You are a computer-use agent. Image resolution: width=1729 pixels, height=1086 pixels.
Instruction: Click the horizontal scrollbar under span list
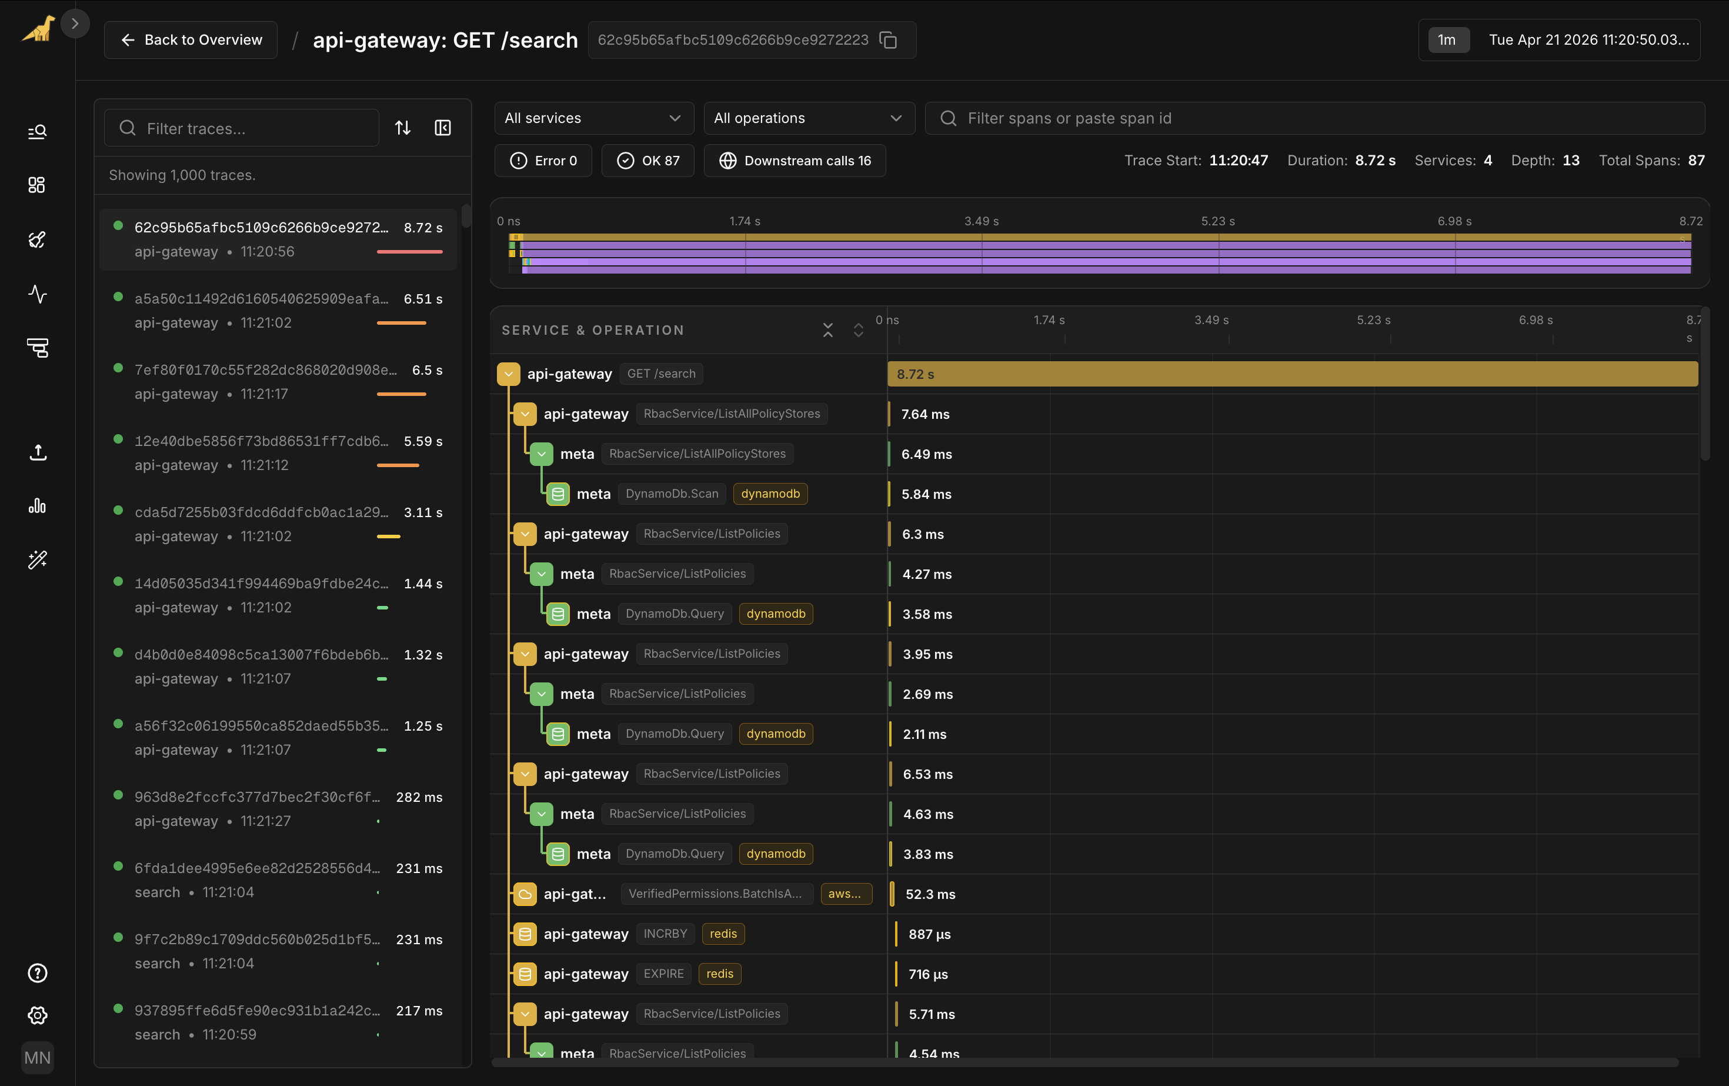coord(1085,1062)
